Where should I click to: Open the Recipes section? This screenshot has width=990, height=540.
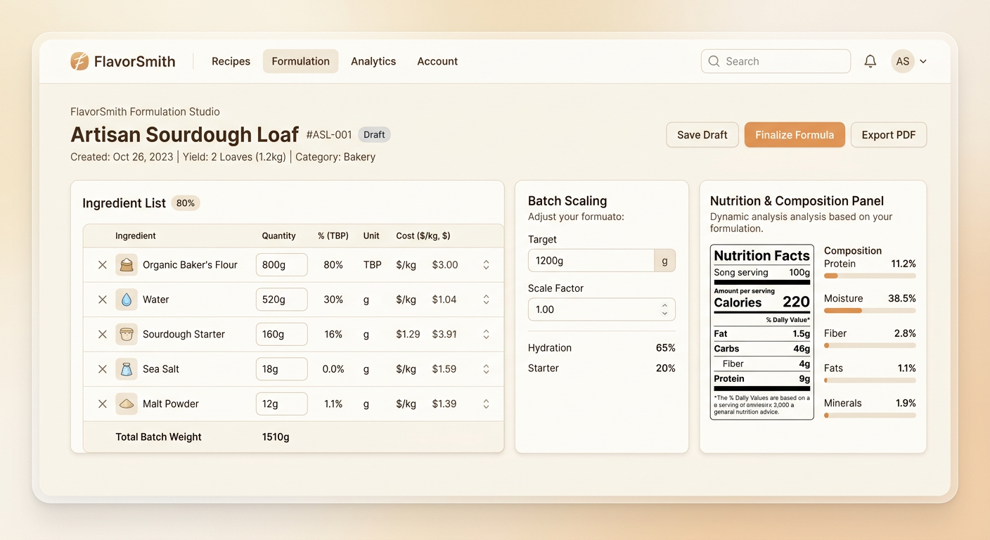pos(231,61)
